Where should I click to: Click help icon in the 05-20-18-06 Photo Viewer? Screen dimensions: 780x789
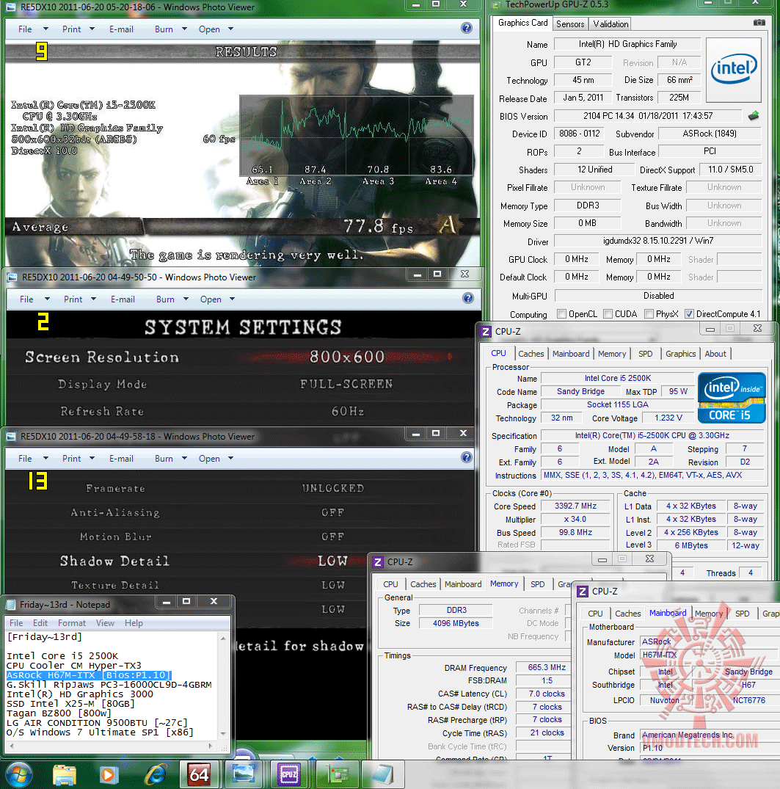point(467,28)
